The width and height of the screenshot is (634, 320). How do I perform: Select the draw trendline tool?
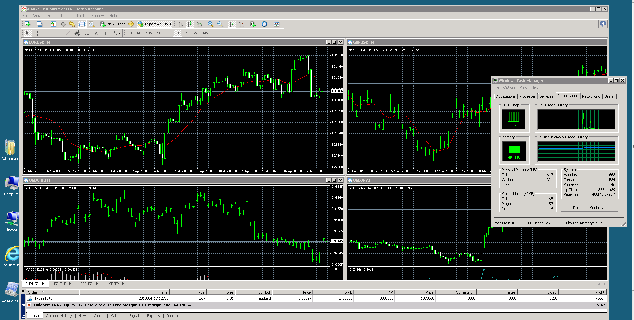(68, 33)
